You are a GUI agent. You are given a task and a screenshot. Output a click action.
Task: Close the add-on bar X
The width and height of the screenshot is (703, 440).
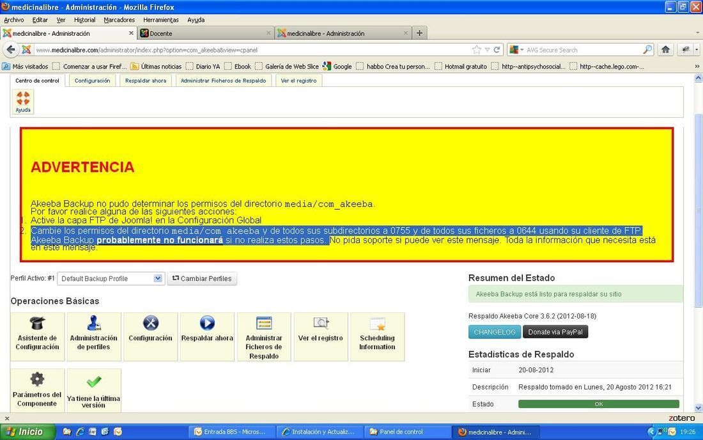click(7, 418)
